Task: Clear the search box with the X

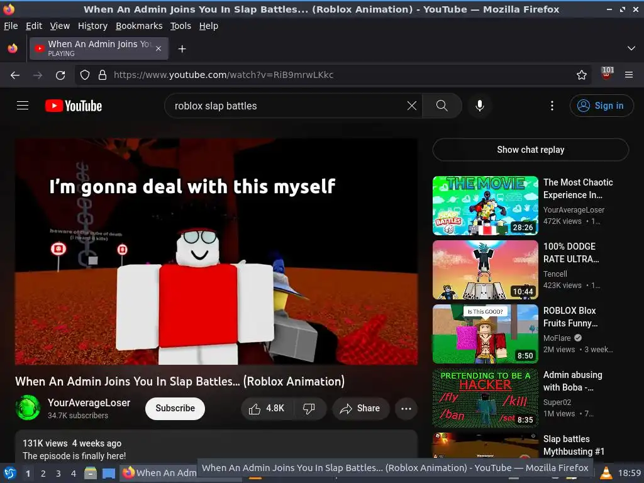Action: click(411, 106)
